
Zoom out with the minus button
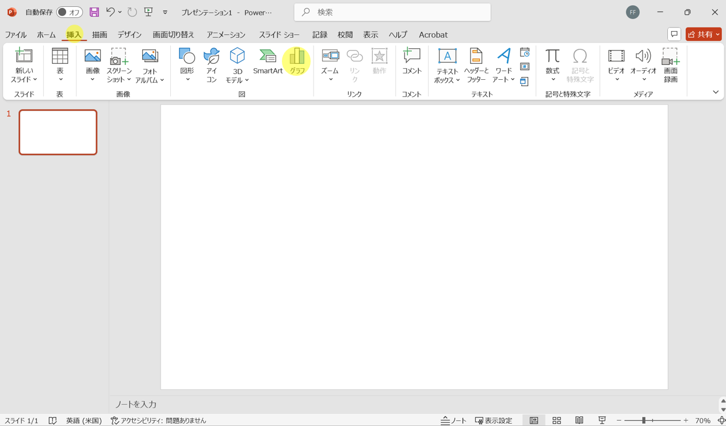coord(619,420)
